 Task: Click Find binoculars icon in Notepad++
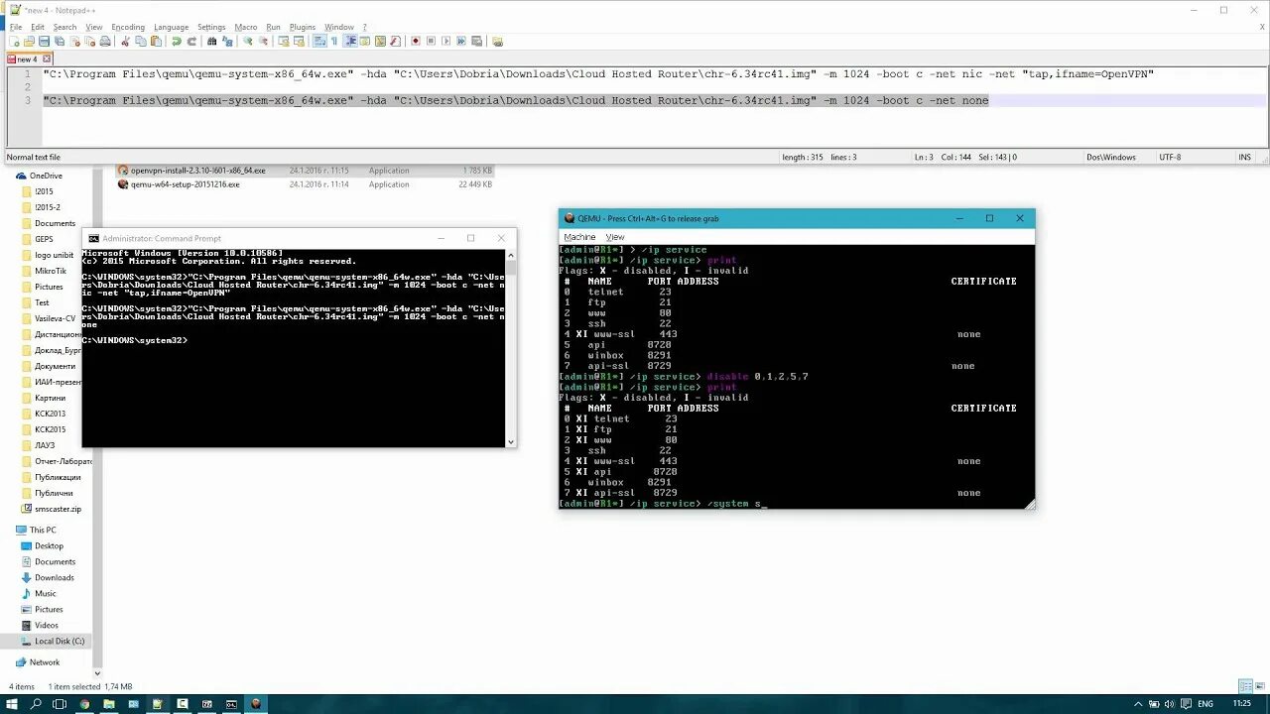[x=211, y=41]
